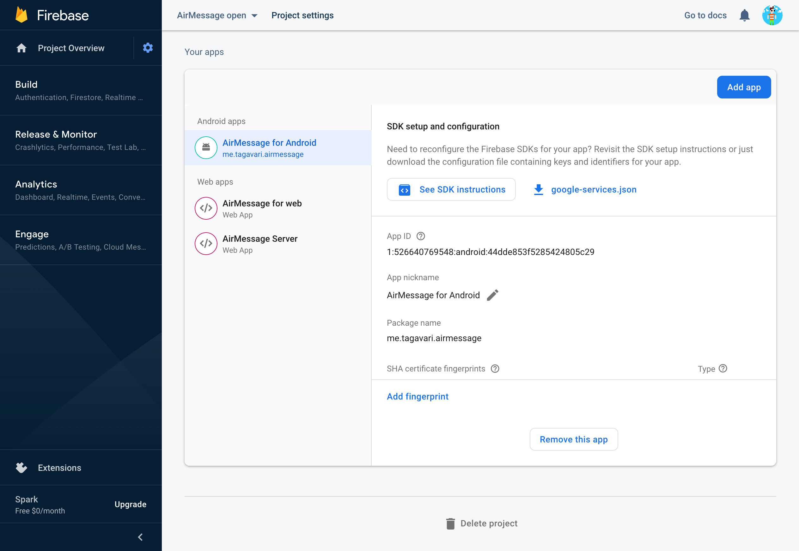Screen dimensions: 799x551
Task: Click the Firebase flame logo
Action: 21,15
